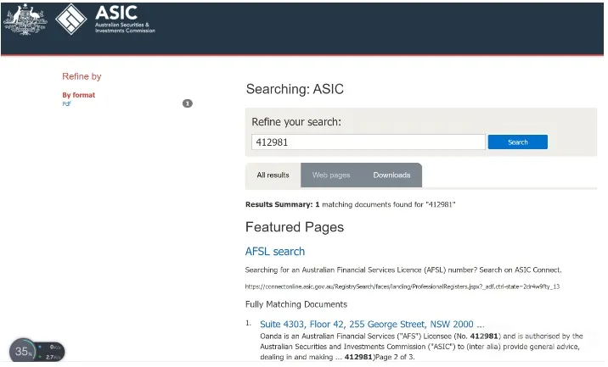The height and width of the screenshot is (367, 608).
Task: Click the 35% speed monitor widget
Action: pos(37,352)
